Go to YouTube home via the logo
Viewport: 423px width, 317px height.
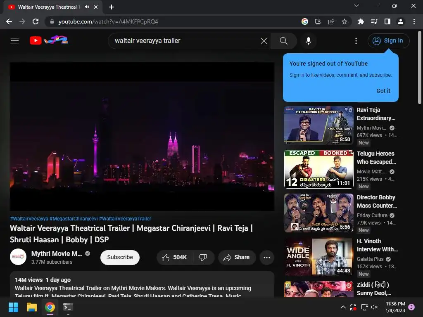click(49, 40)
